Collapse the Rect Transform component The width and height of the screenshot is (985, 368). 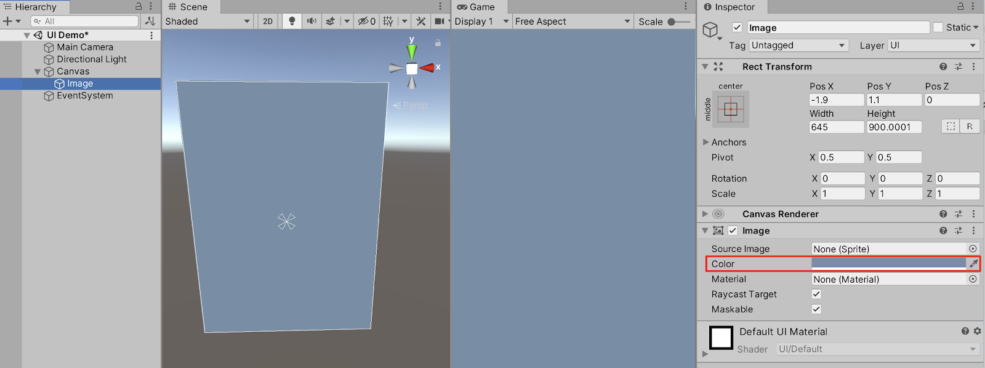tap(706, 66)
